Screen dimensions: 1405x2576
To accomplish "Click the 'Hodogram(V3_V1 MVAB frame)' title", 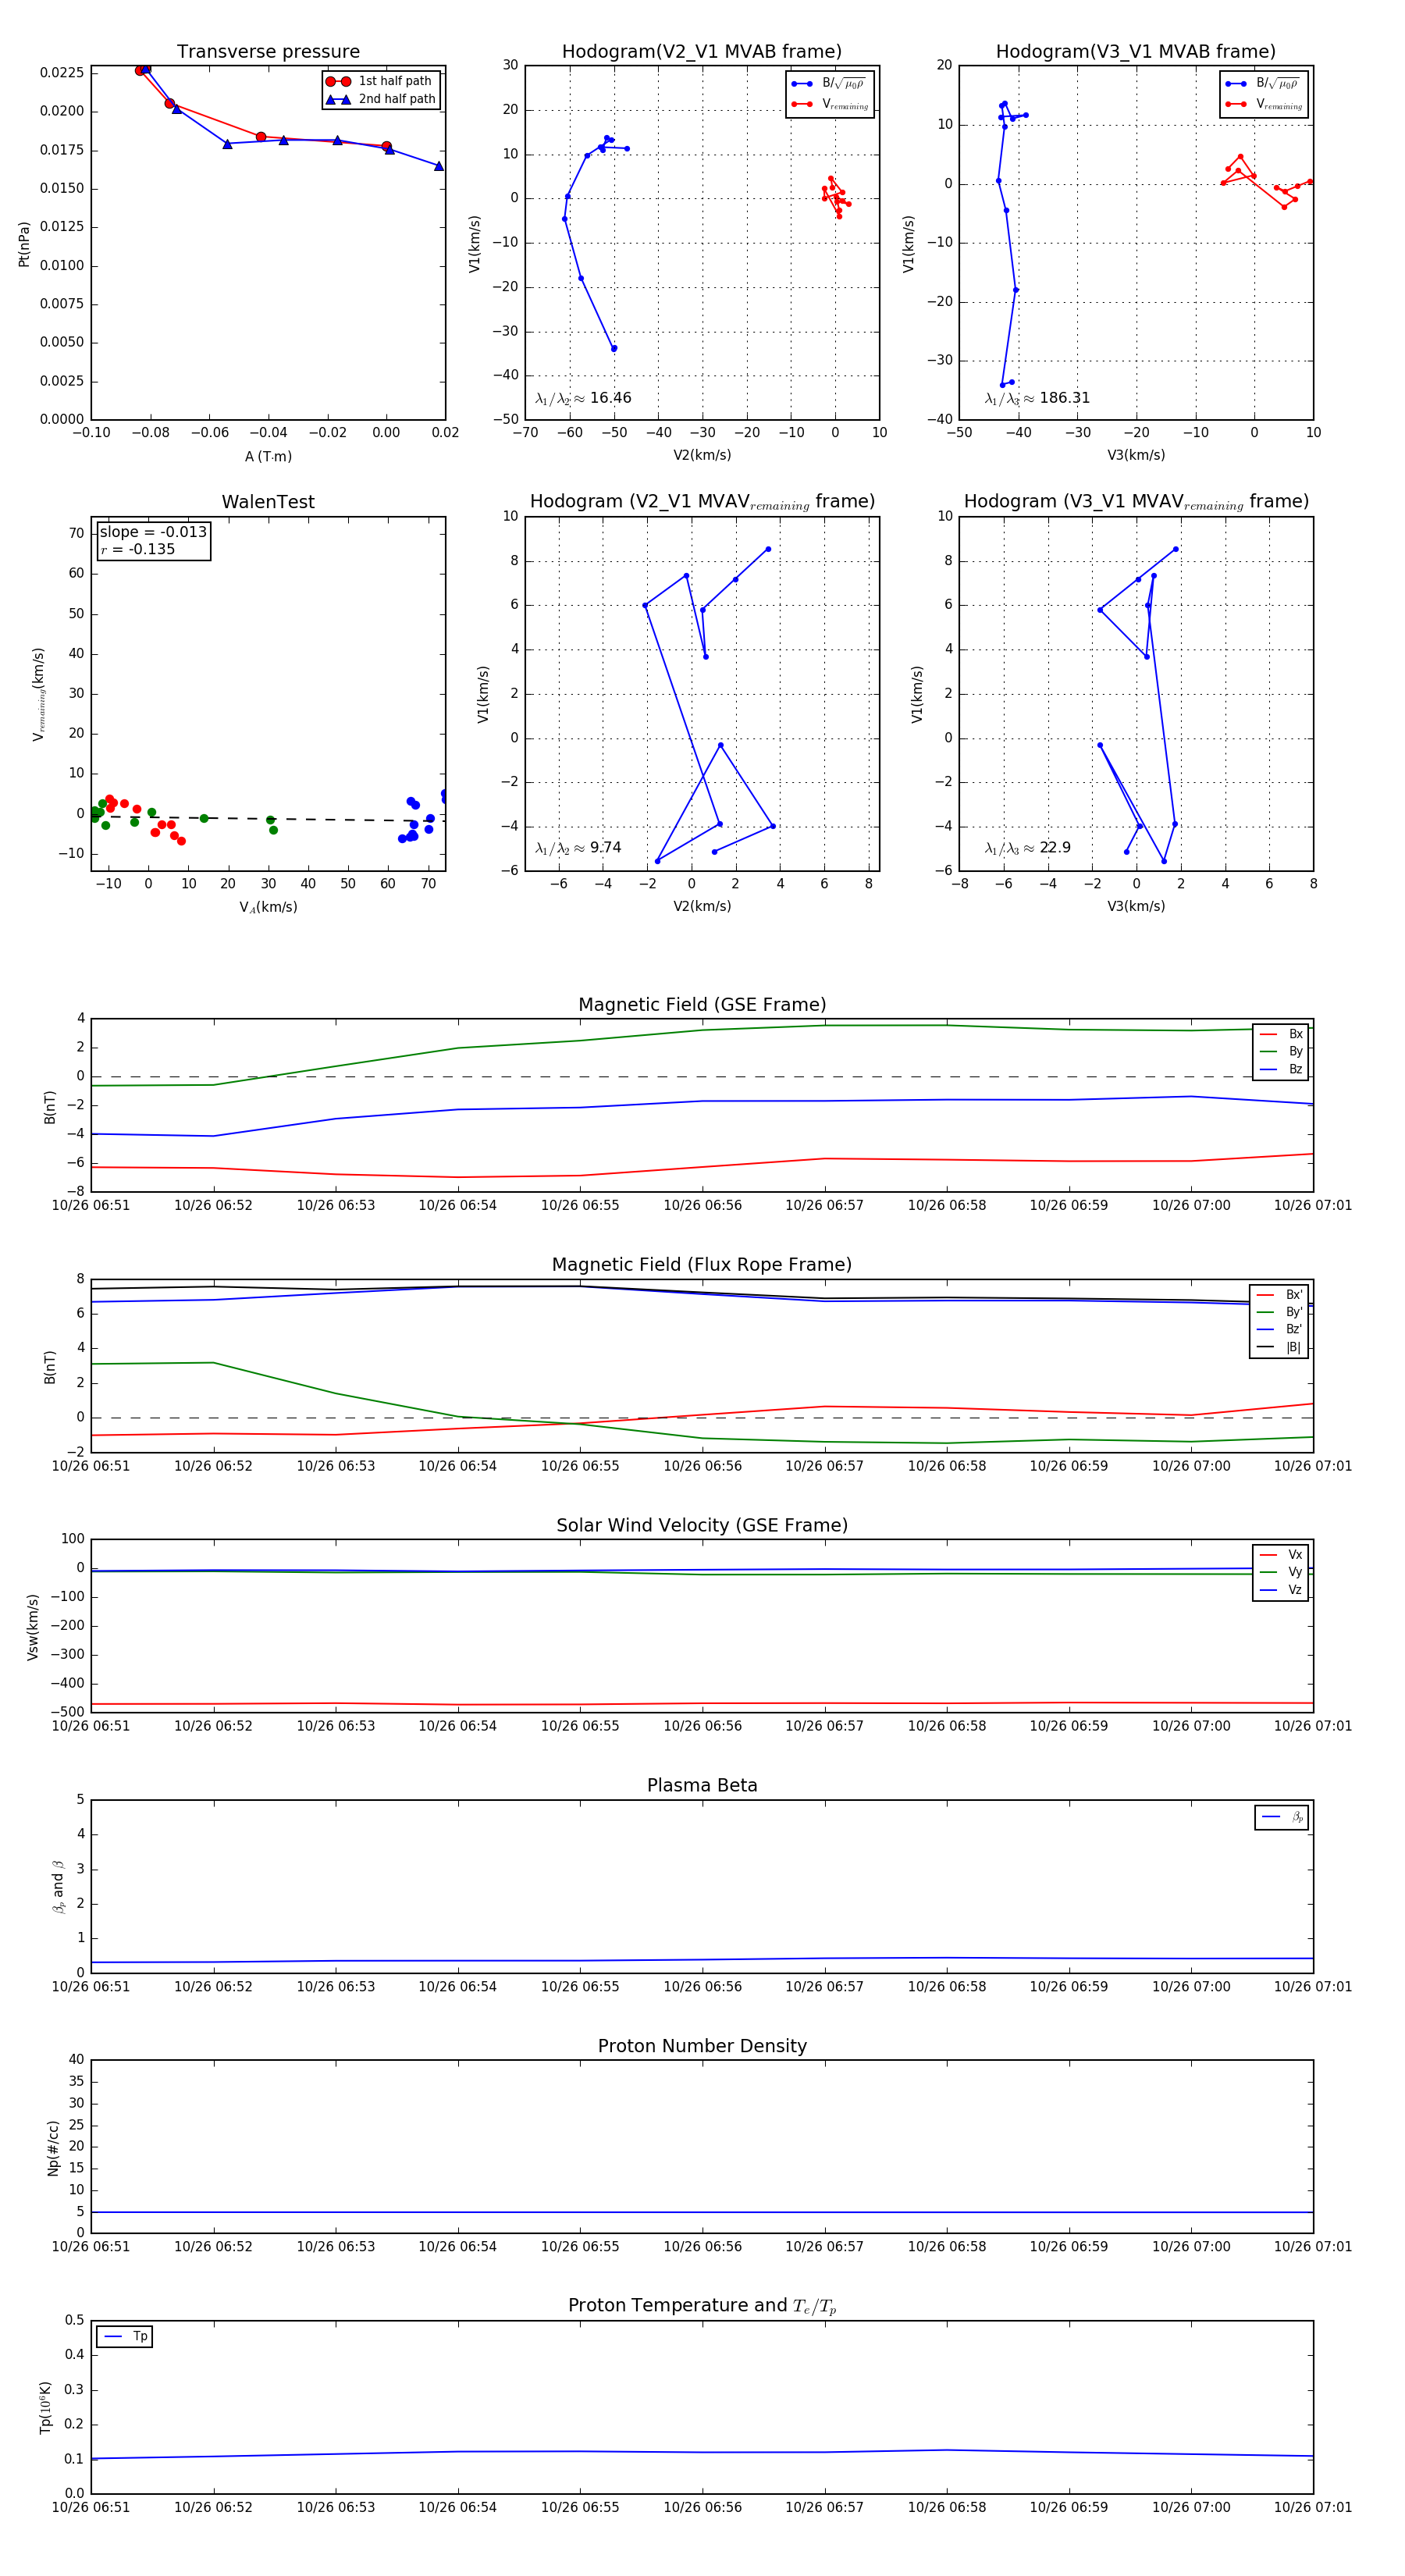I will (1136, 52).
